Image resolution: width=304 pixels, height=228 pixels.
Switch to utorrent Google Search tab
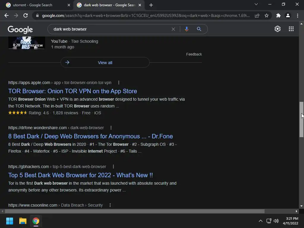point(33,5)
